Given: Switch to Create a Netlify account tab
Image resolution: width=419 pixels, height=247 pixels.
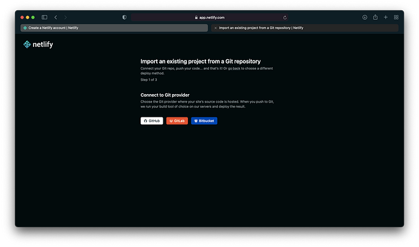Looking at the screenshot, I should (114, 28).
